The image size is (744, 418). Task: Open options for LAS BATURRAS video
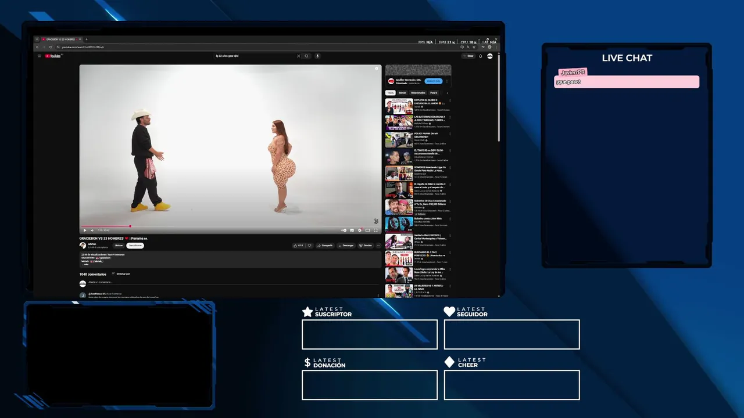(x=449, y=117)
